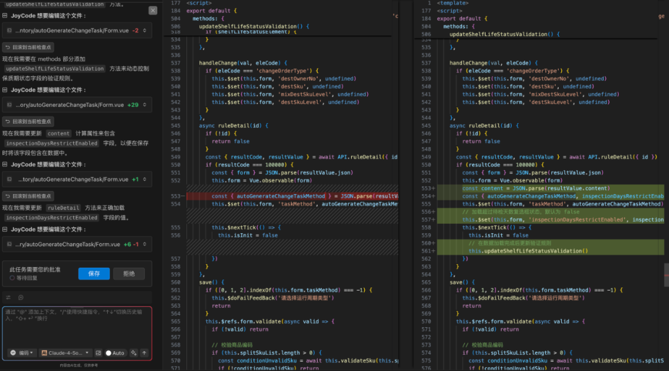Click the file icon beside the -2 Form.vue edit

coord(9,31)
